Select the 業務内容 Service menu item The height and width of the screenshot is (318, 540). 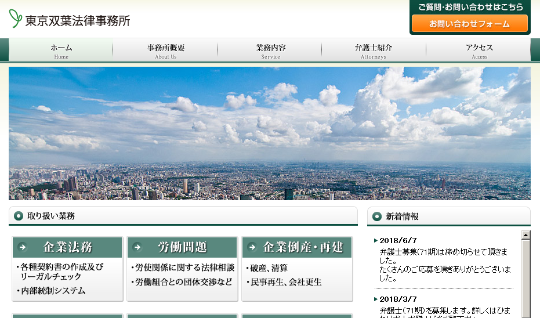point(270,50)
